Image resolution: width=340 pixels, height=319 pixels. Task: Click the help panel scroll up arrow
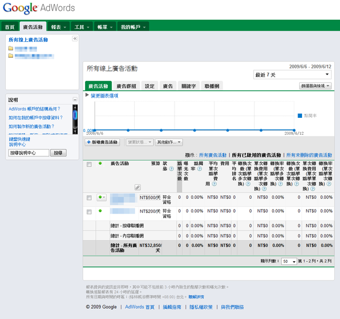click(75, 107)
